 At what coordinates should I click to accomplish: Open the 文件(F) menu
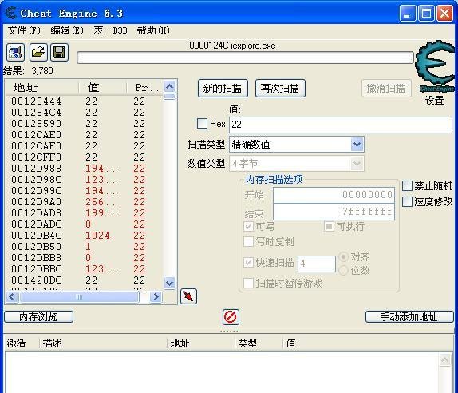pyautogui.click(x=24, y=30)
